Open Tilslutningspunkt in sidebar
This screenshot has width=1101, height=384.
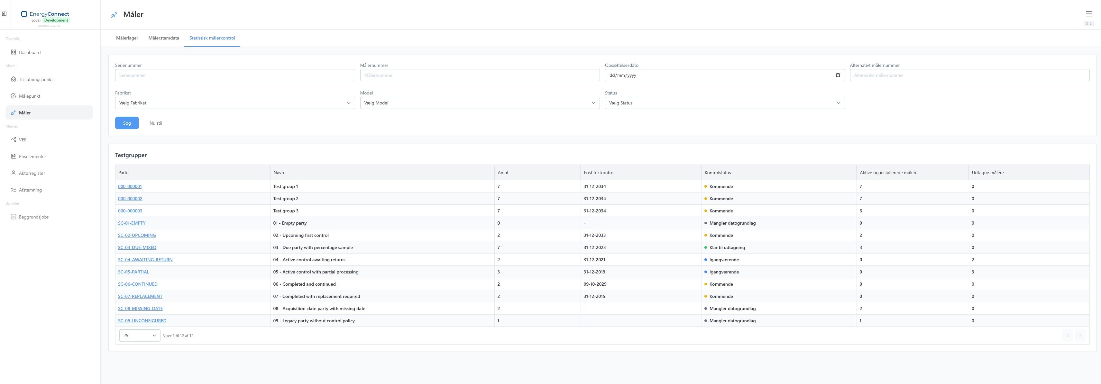click(49, 79)
